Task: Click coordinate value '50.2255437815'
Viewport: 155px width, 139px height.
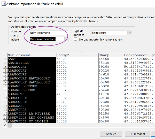Action: click(138, 67)
